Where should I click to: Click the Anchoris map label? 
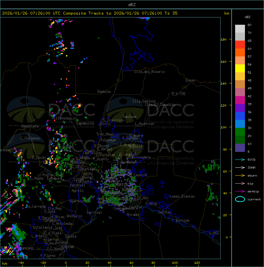coord(74,216)
